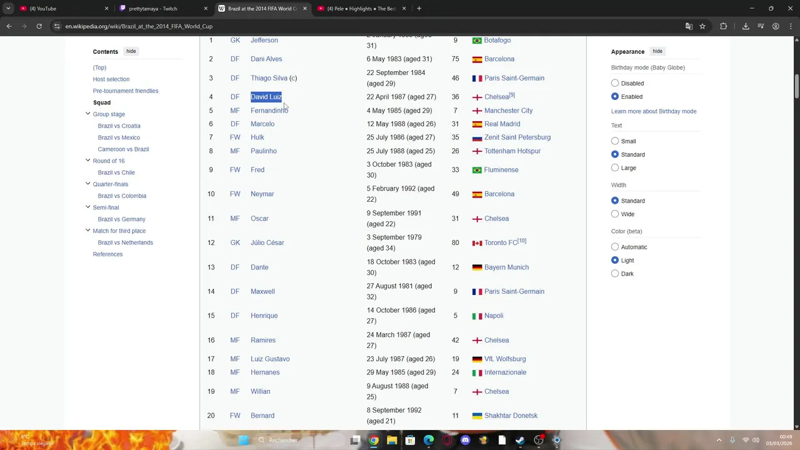The width and height of the screenshot is (800, 450).
Task: Jump to References in contents
Action: pos(107,254)
